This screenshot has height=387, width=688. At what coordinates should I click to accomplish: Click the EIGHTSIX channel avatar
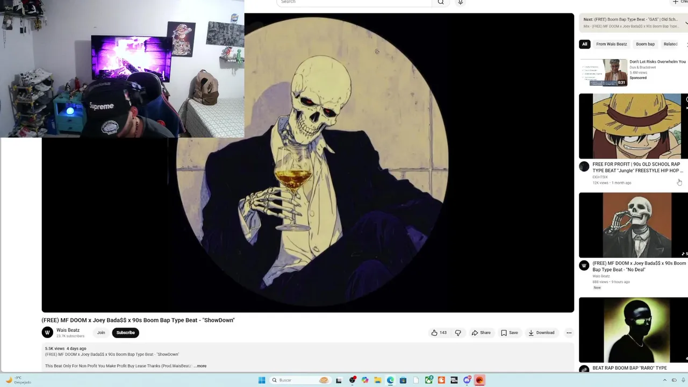click(x=584, y=167)
